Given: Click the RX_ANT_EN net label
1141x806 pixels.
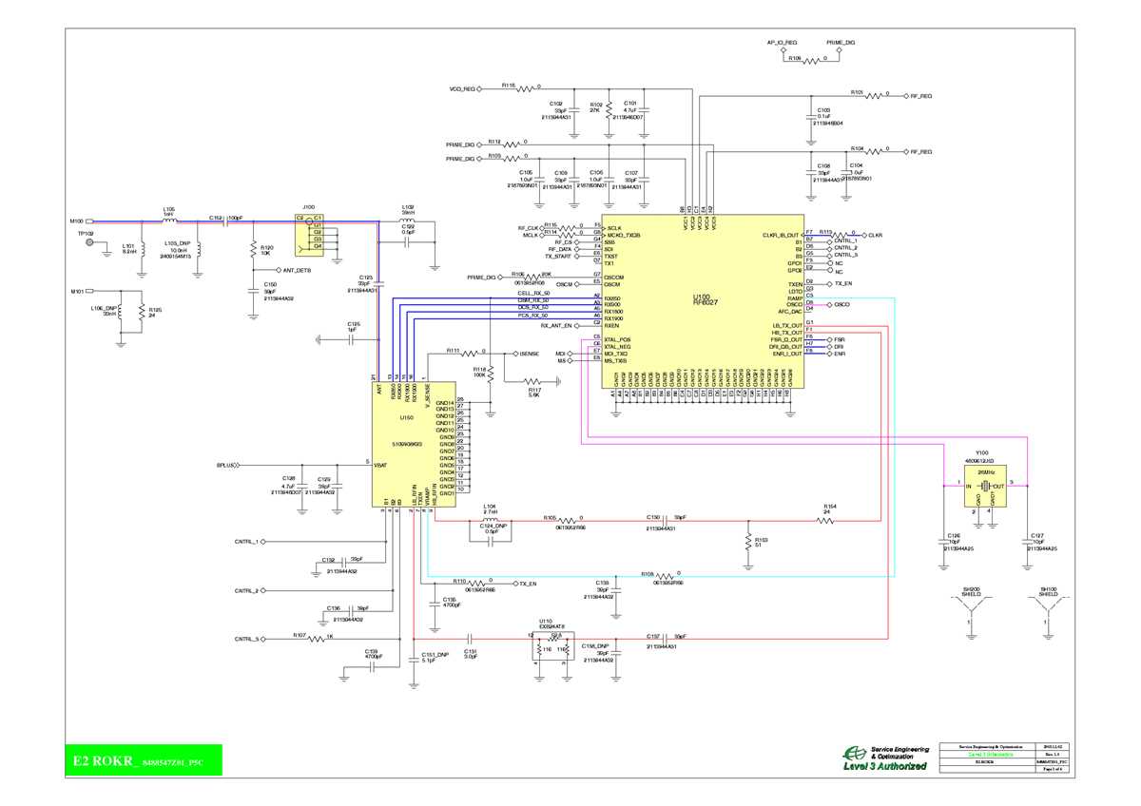Looking at the screenshot, I should pos(555,326).
